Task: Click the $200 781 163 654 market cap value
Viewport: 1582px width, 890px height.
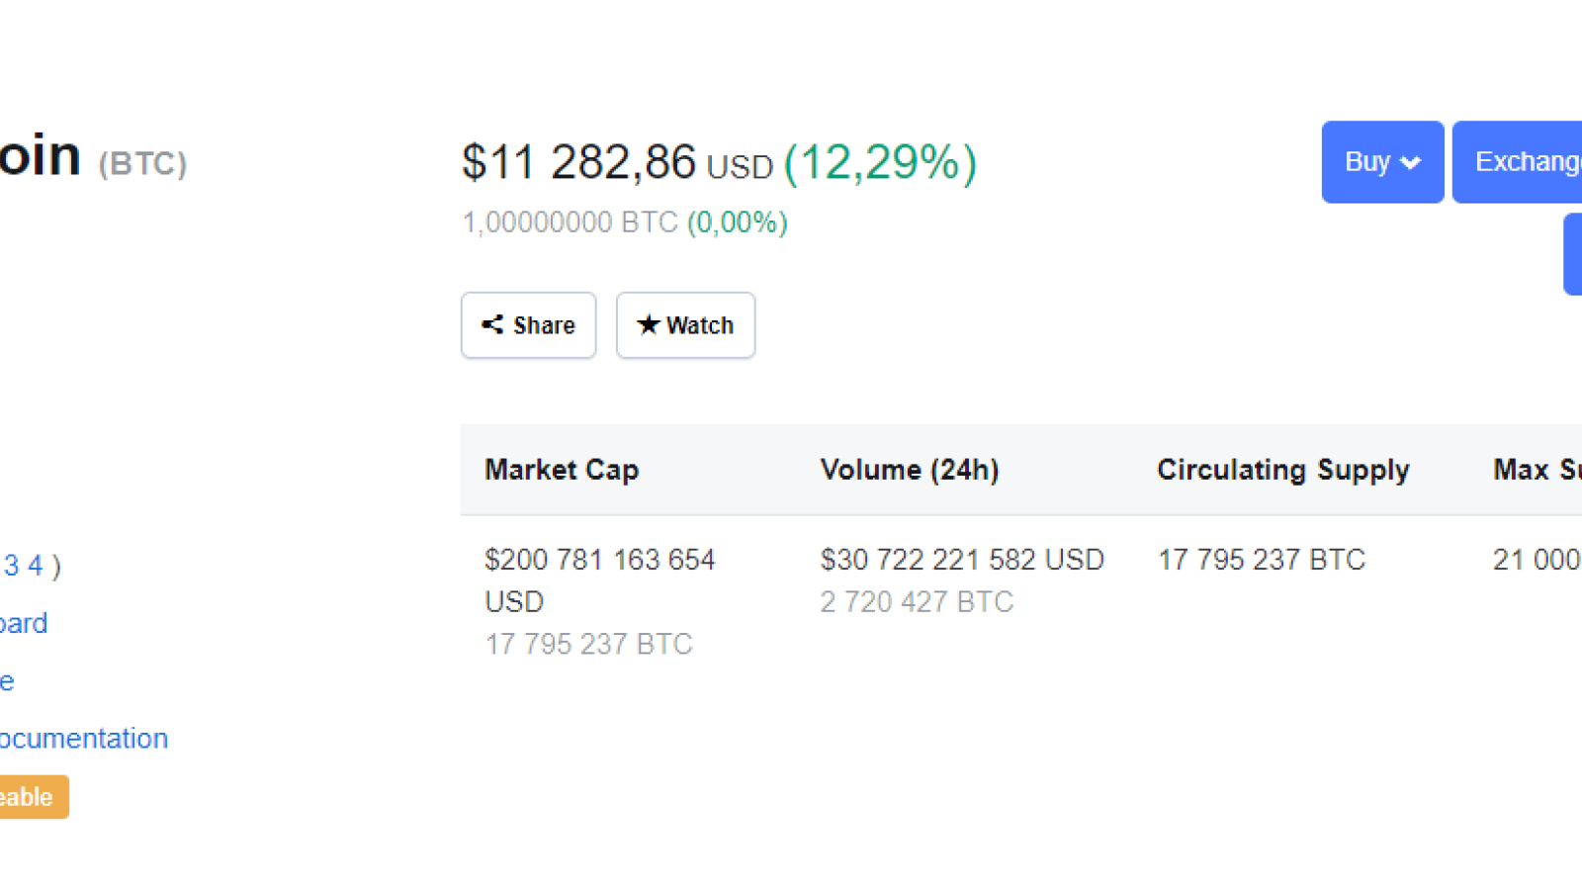Action: (x=599, y=580)
